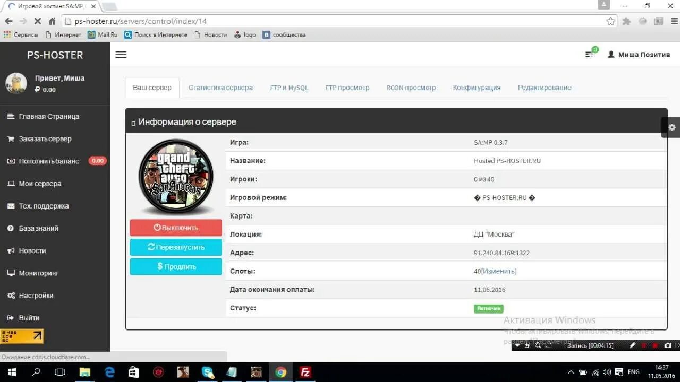Open the gear settings toggle on panel edge
The width and height of the screenshot is (680, 382).
671,127
